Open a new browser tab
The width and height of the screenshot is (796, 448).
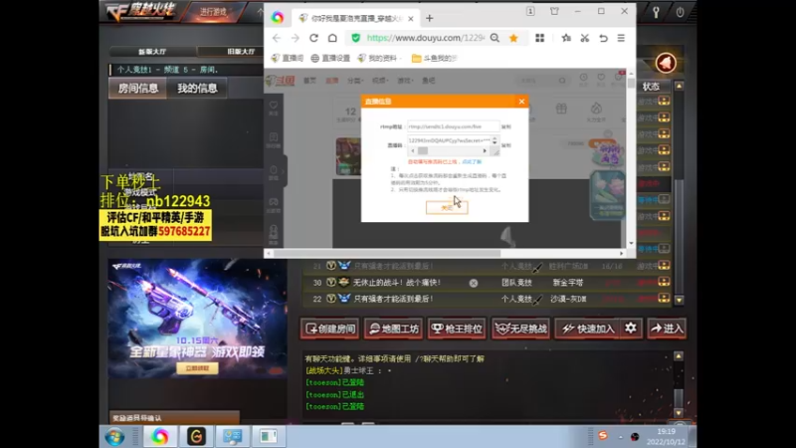430,18
